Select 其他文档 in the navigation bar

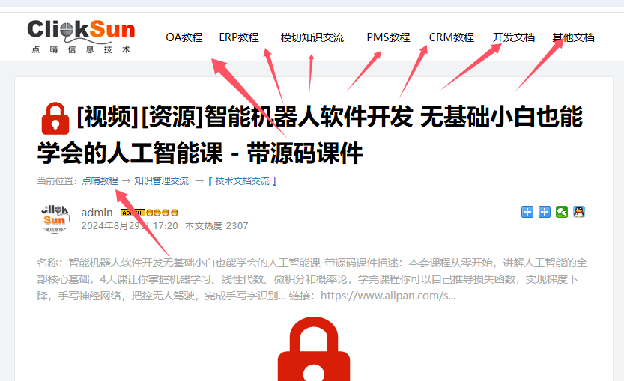[573, 37]
